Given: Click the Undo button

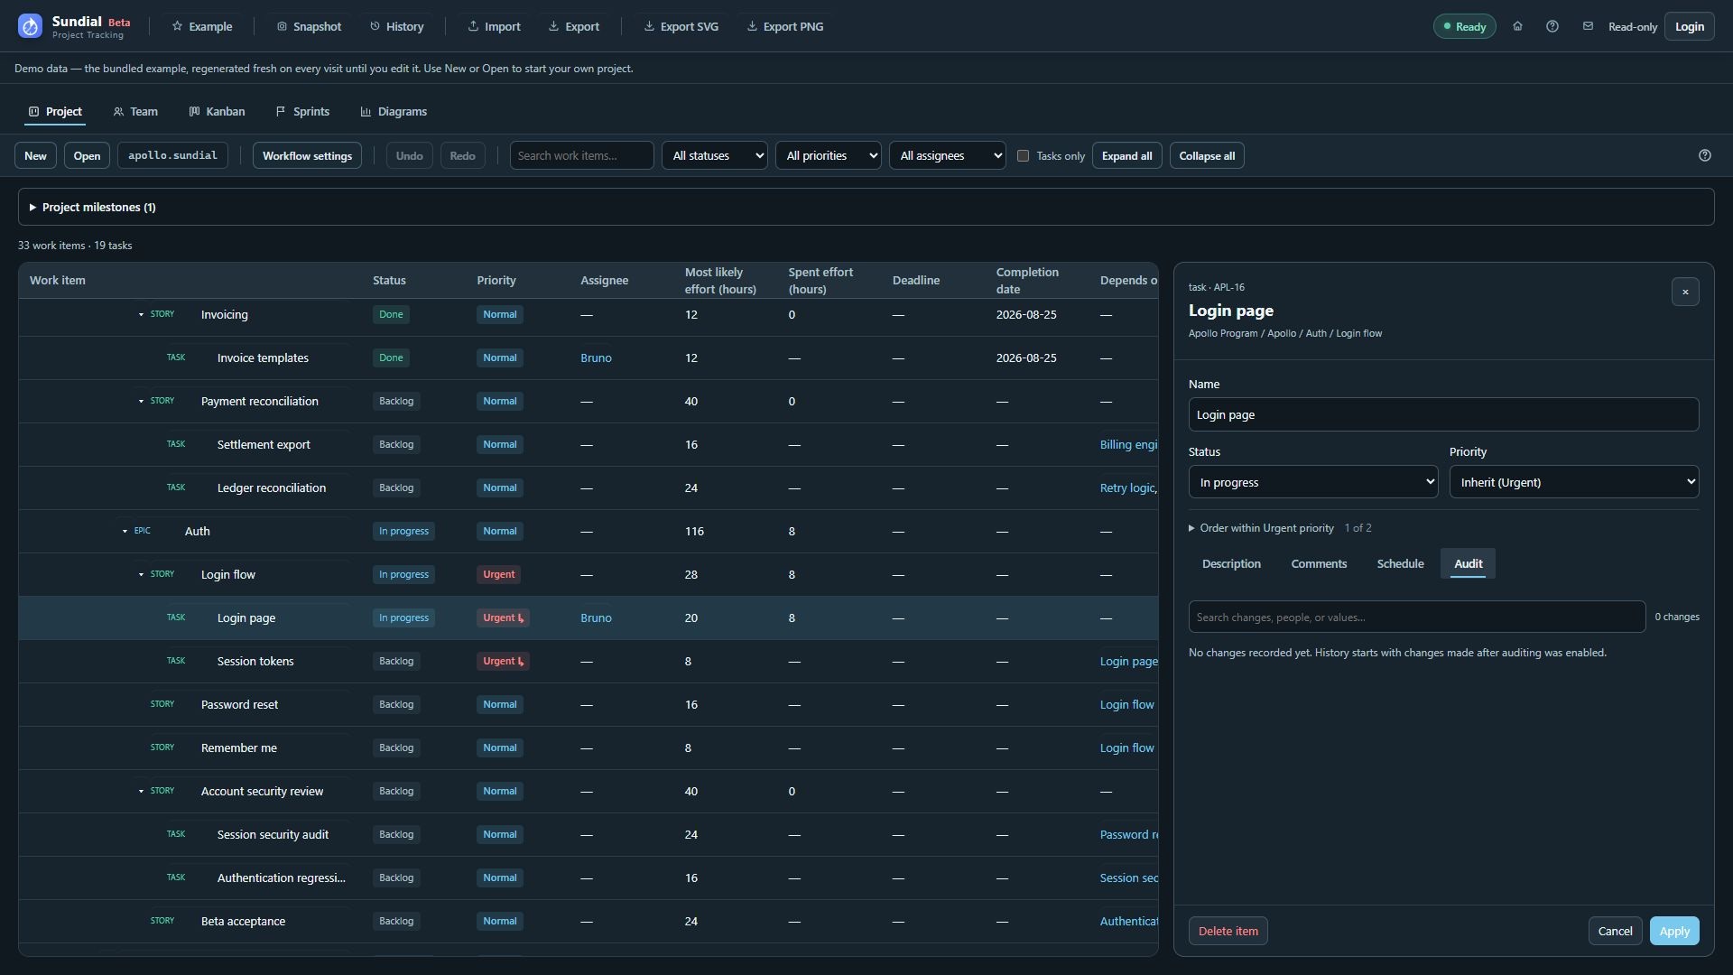Looking at the screenshot, I should pos(409,155).
